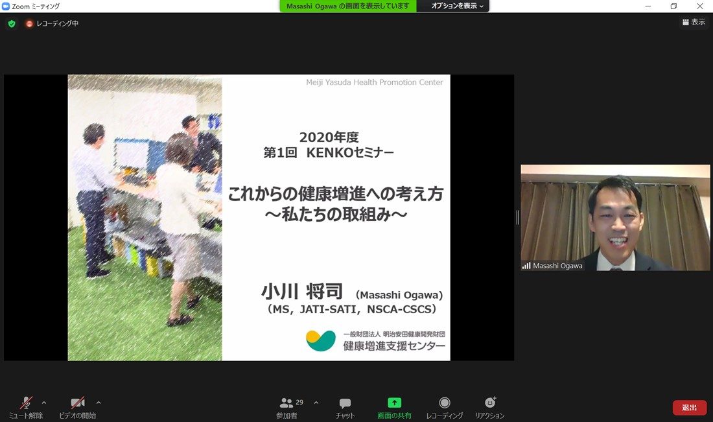Click the Zoom app icon in title bar
The height and width of the screenshot is (422, 713).
point(6,6)
